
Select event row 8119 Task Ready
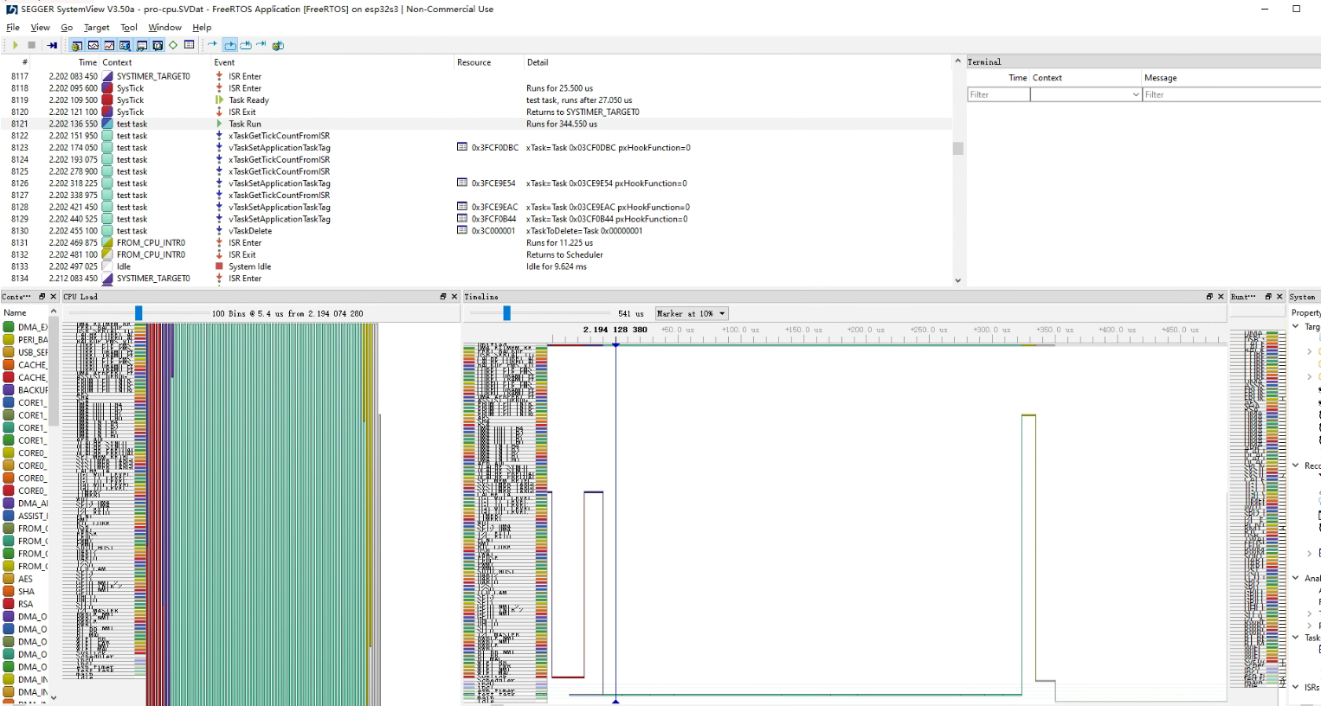pos(478,100)
